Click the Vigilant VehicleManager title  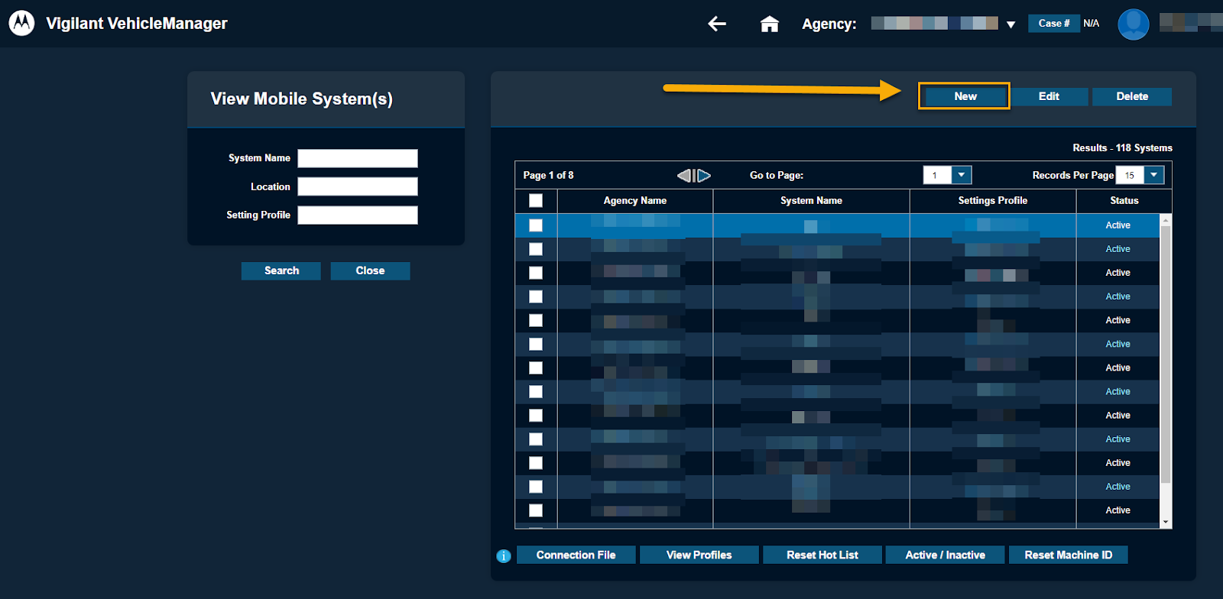click(x=137, y=24)
